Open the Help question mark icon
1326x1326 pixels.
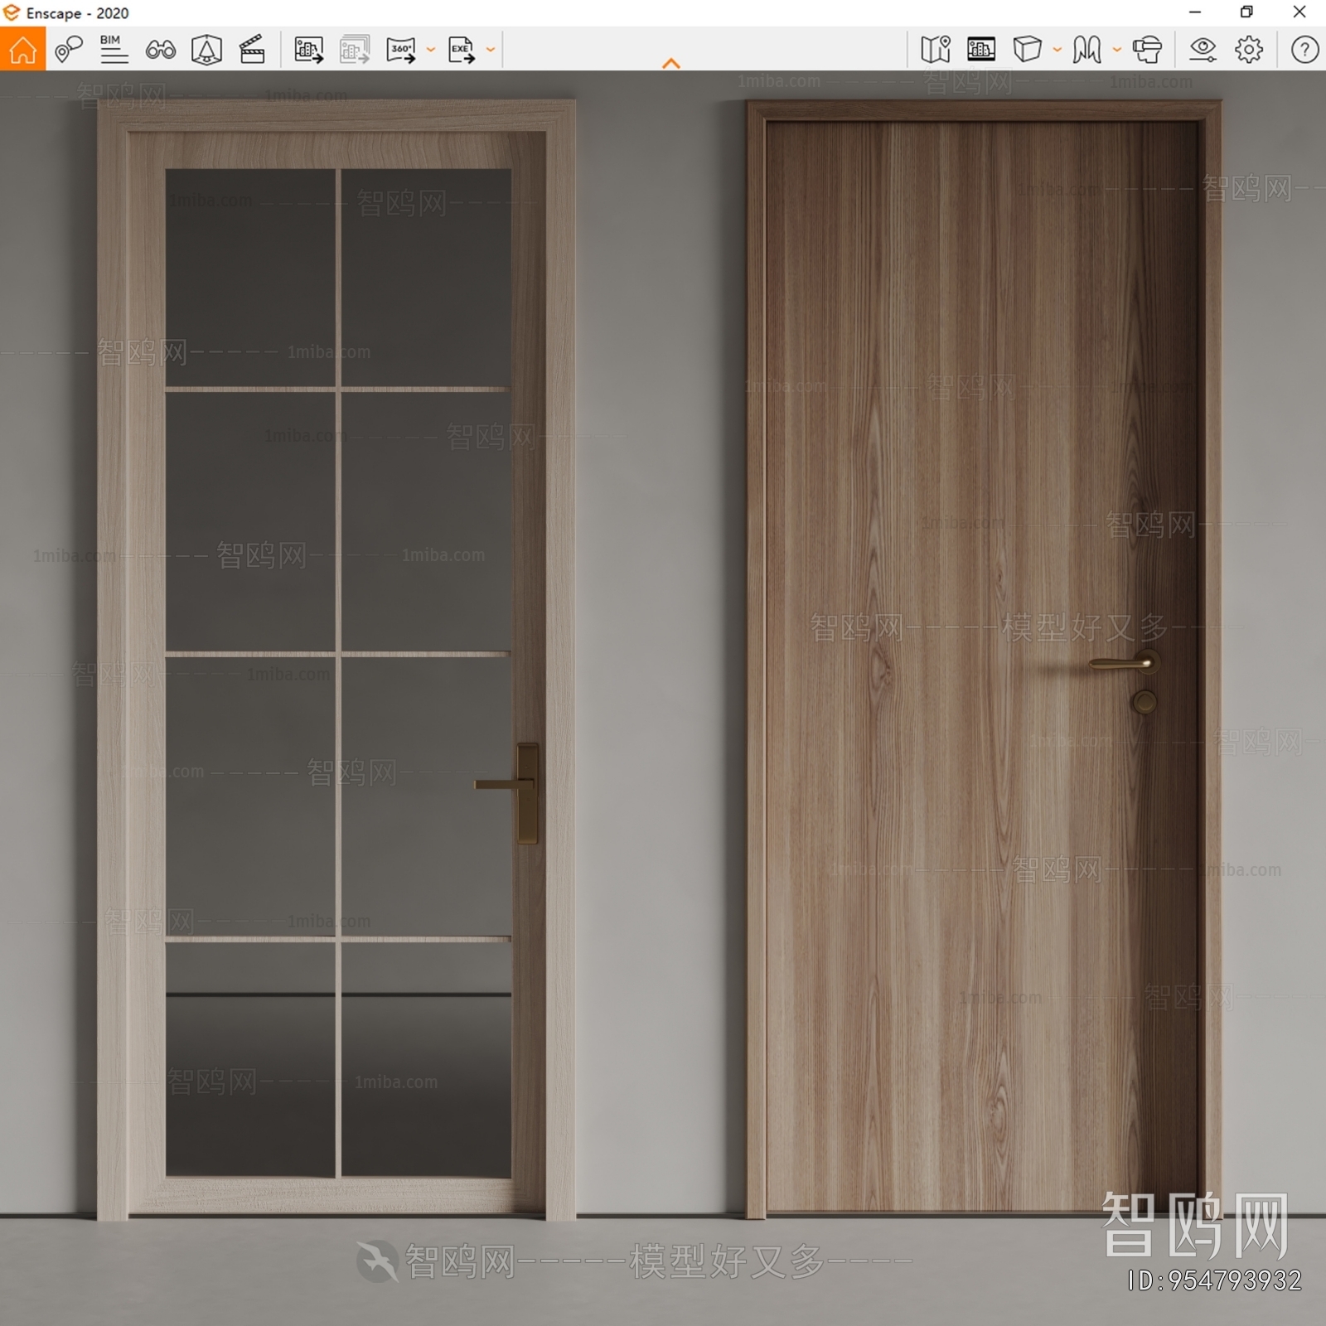(x=1304, y=50)
